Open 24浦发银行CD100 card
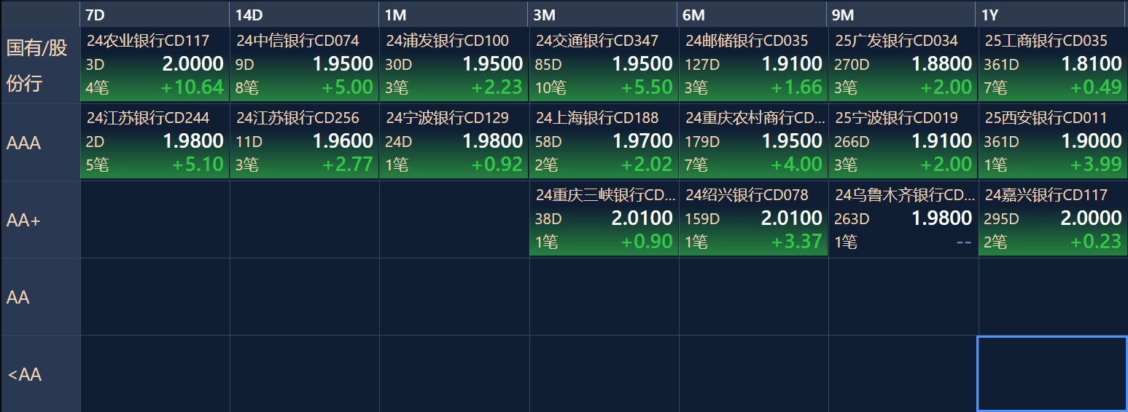This screenshot has width=1128, height=412. point(454,64)
